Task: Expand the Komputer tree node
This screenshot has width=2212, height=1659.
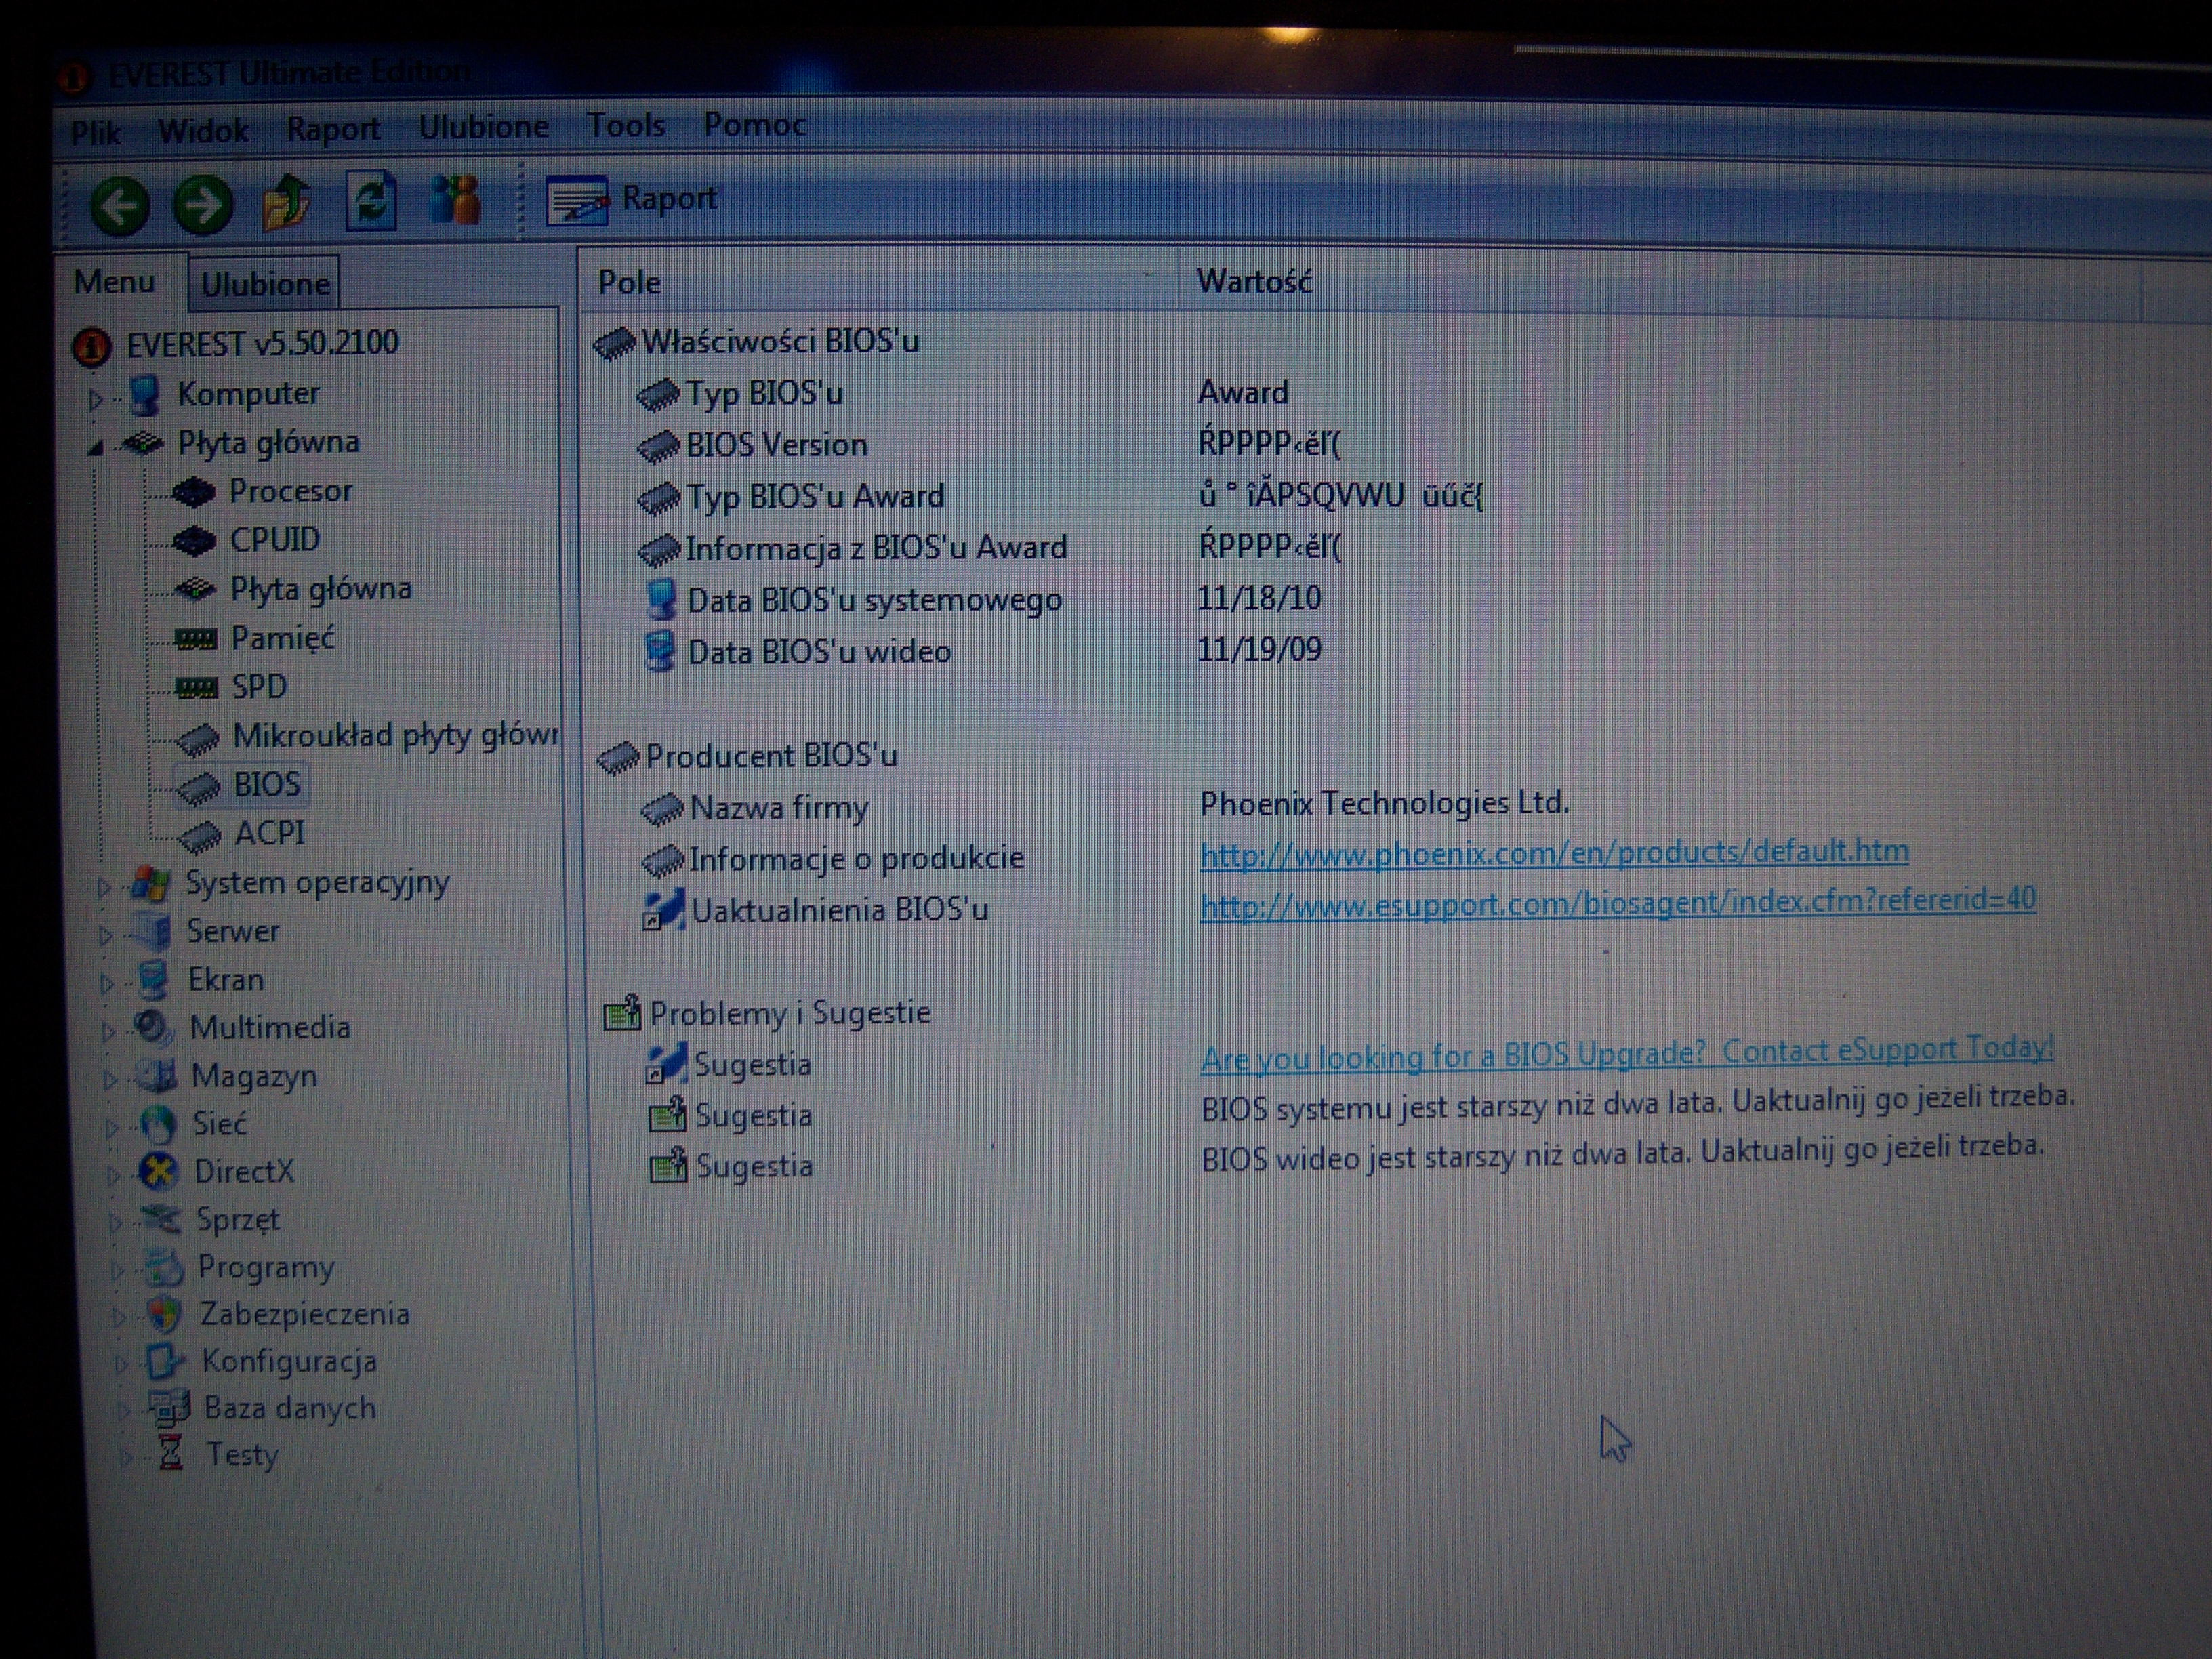Action: coord(96,399)
